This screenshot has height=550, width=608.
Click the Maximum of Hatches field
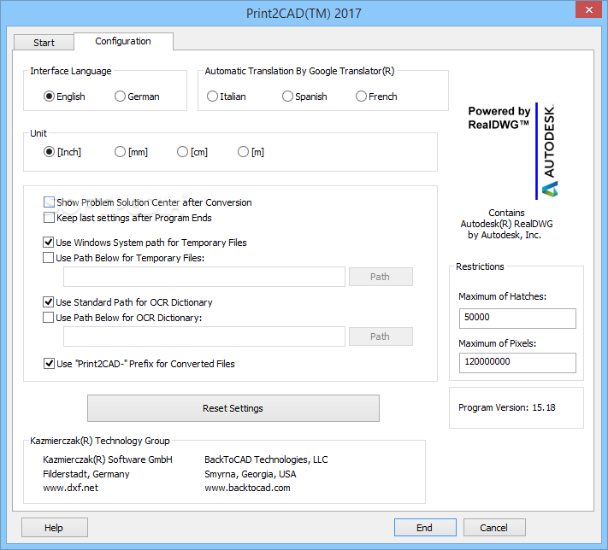[517, 318]
